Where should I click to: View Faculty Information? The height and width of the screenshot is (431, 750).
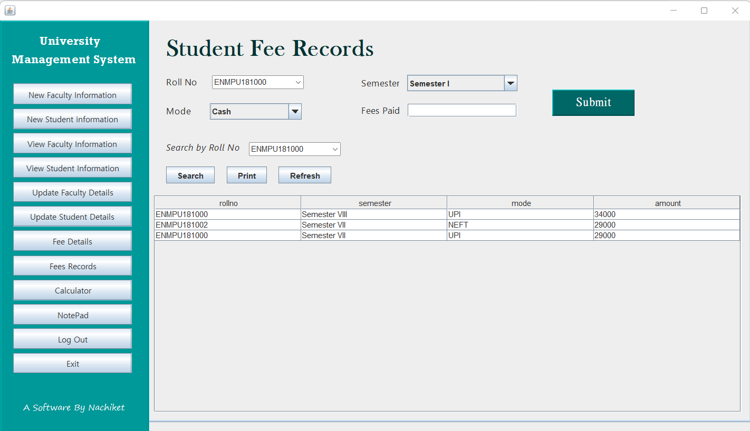72,143
